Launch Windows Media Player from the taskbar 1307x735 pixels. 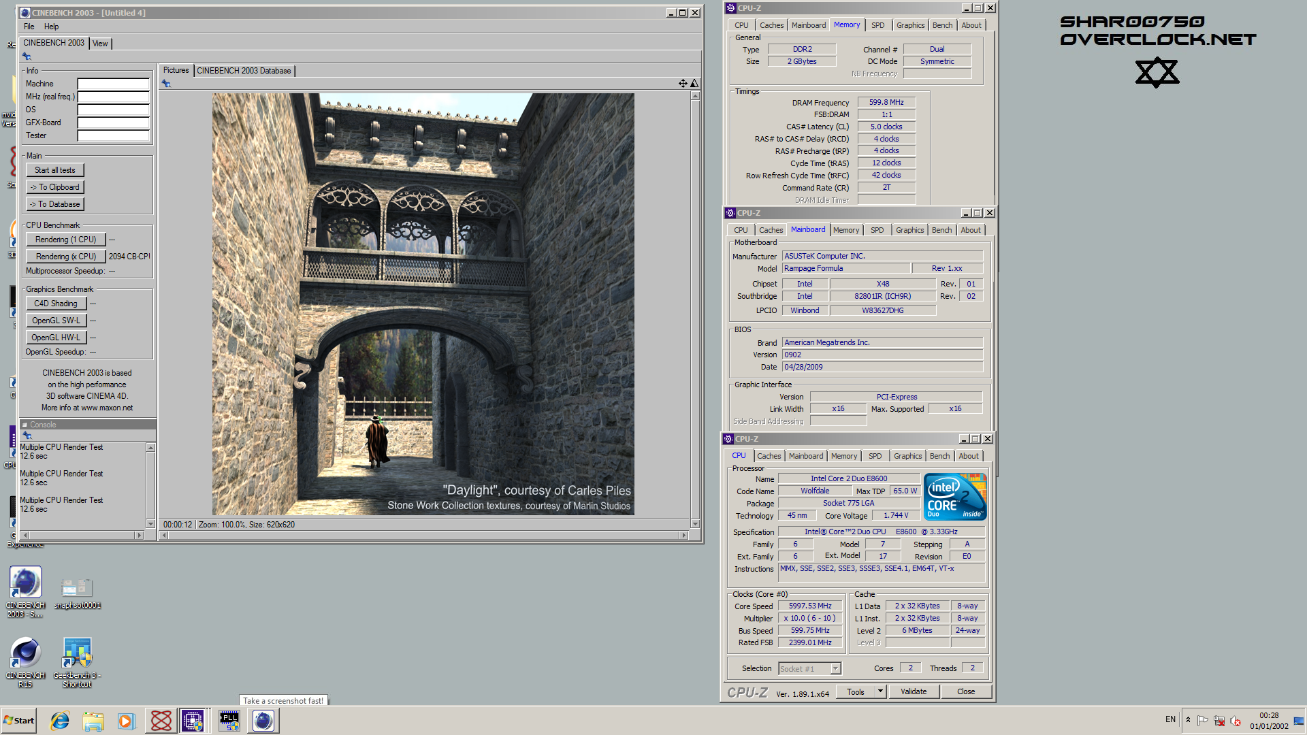127,721
